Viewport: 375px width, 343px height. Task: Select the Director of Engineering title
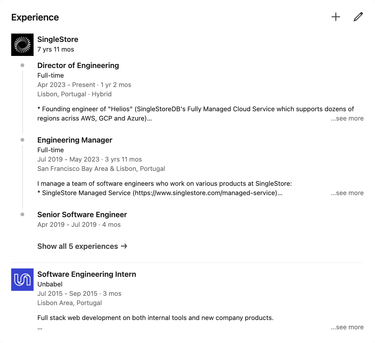click(78, 66)
